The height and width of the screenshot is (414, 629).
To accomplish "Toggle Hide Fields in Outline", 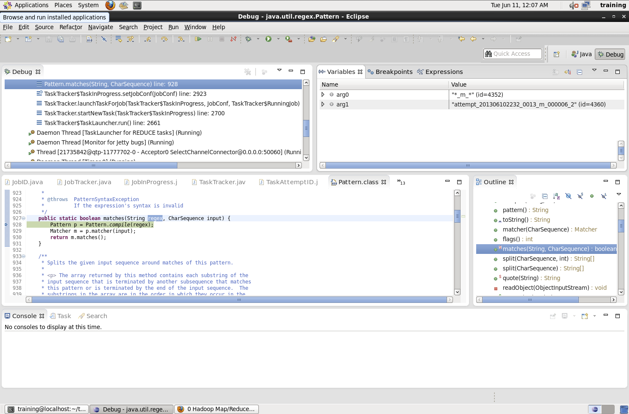I will pos(568,196).
